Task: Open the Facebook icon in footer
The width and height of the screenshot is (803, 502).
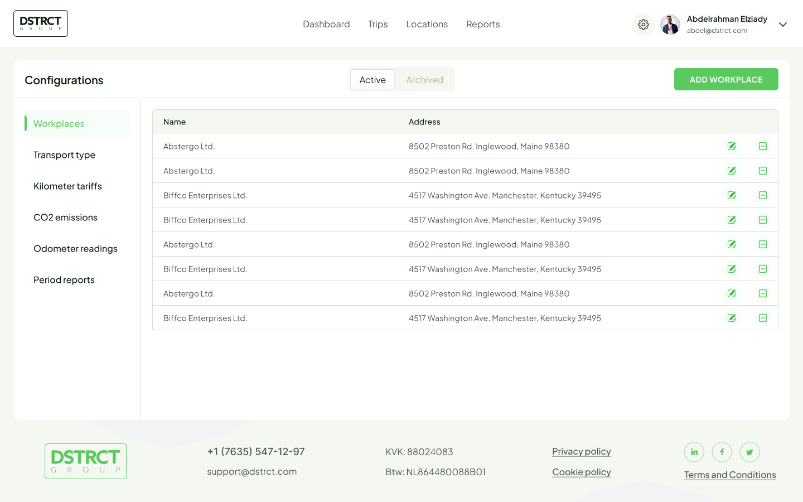Action: pos(722,452)
